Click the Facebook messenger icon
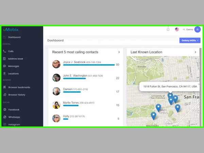The height and width of the screenshot is (153, 204). click(x=5, y=109)
